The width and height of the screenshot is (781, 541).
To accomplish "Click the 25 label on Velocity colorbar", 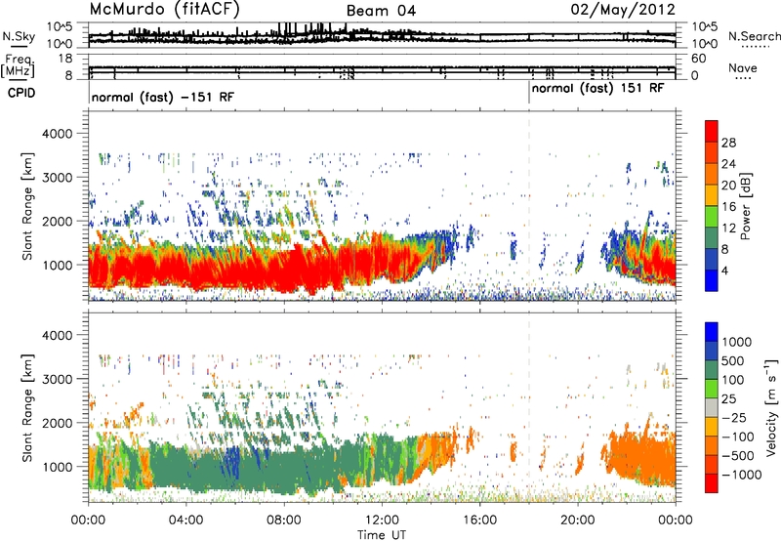I will coord(728,398).
